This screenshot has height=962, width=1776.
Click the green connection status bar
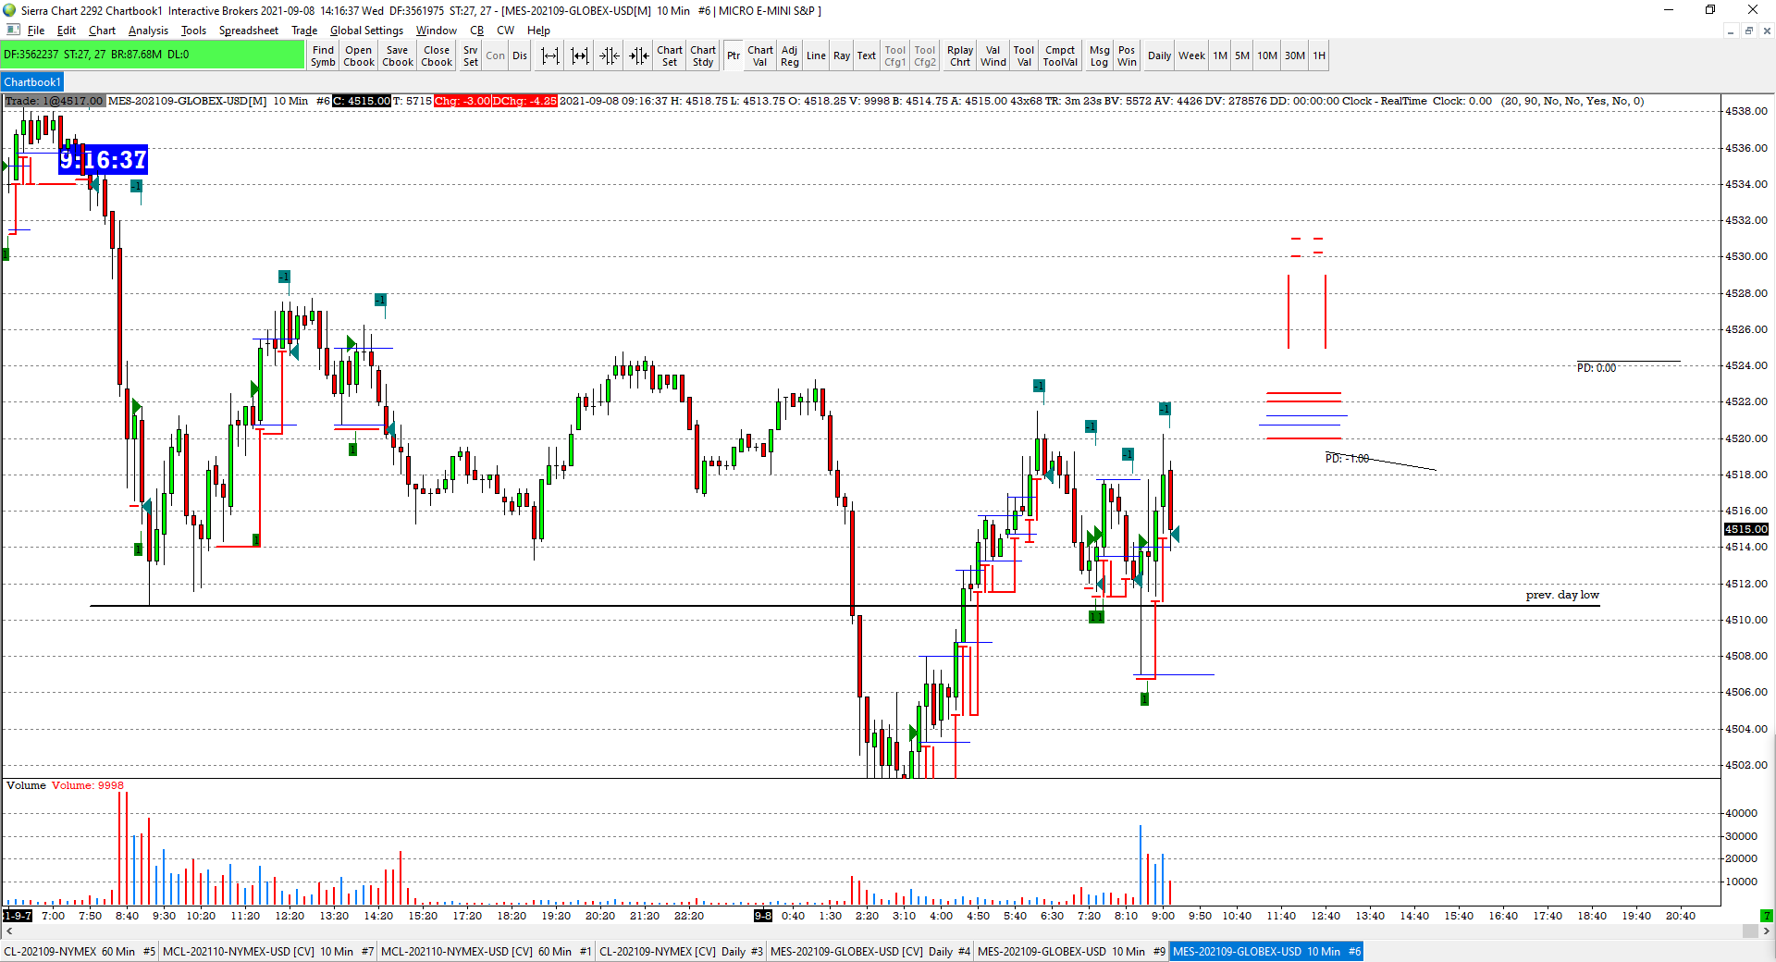153,55
